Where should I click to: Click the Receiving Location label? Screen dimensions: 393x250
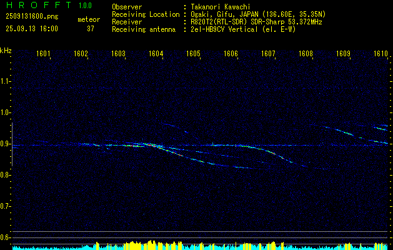point(146,14)
